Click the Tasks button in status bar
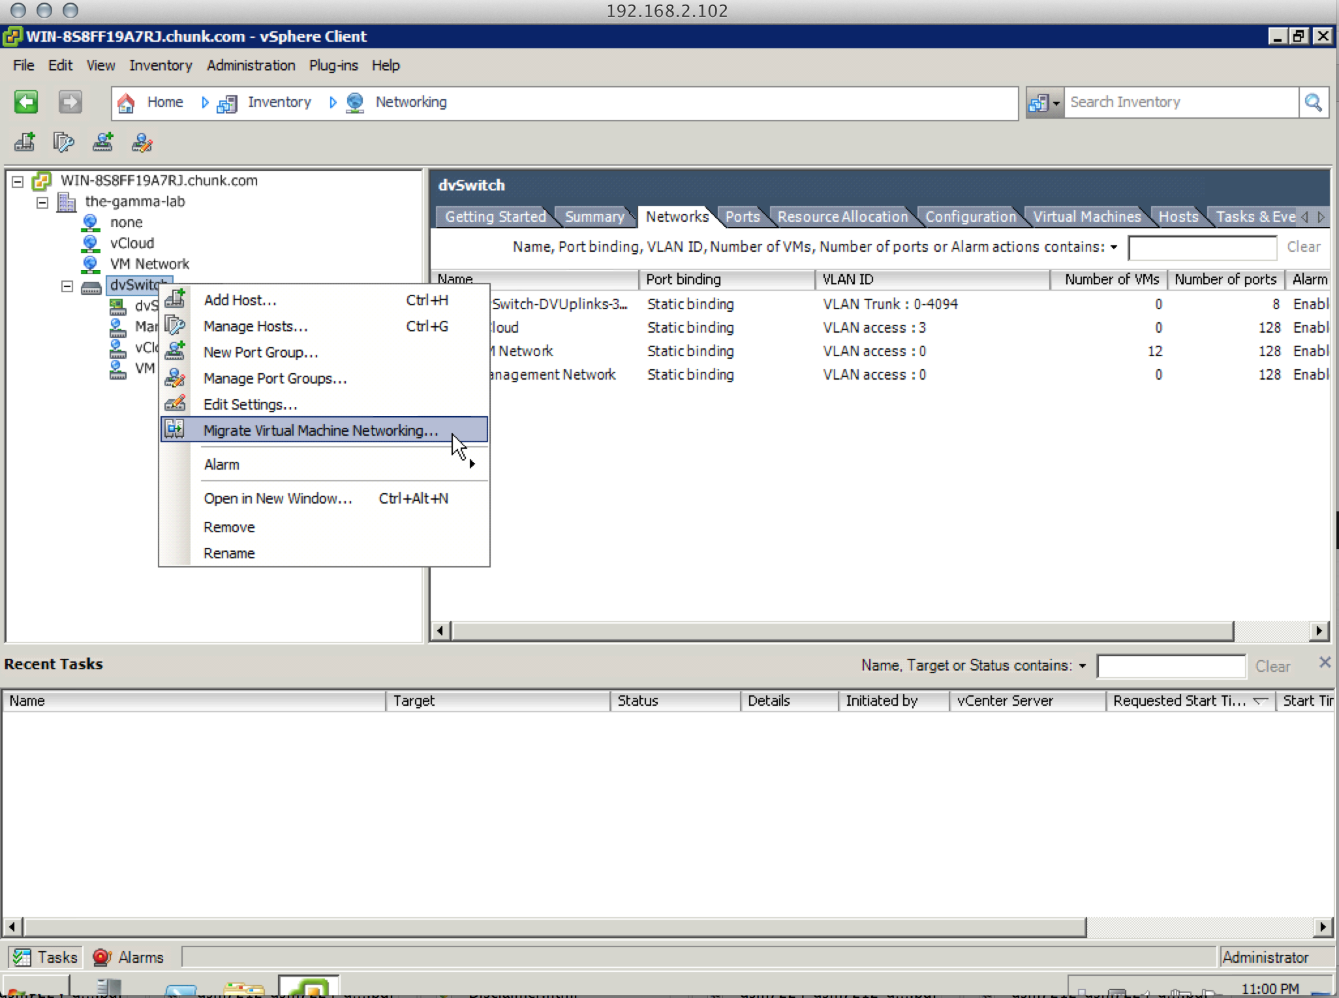The height and width of the screenshot is (998, 1339). [x=46, y=957]
